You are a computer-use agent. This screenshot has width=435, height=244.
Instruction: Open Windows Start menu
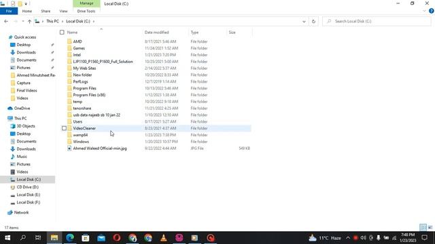pyautogui.click(x=7, y=238)
